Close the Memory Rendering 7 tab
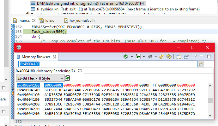218x126 pixels. tap(80, 71)
